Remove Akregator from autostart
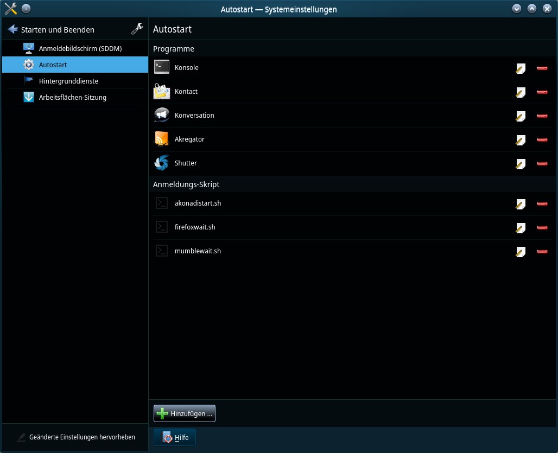Screen dimensions: 558x453 pyautogui.click(x=542, y=140)
